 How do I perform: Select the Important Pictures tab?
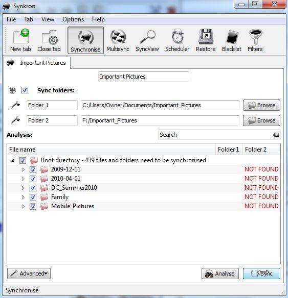(x=37, y=63)
